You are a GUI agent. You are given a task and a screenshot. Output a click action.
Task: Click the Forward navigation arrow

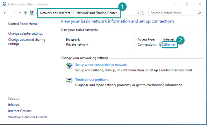tap(13, 13)
